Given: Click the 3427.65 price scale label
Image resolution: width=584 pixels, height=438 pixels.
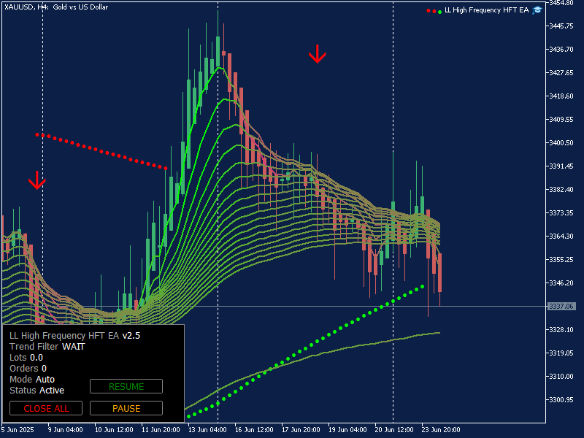Looking at the screenshot, I should (561, 72).
